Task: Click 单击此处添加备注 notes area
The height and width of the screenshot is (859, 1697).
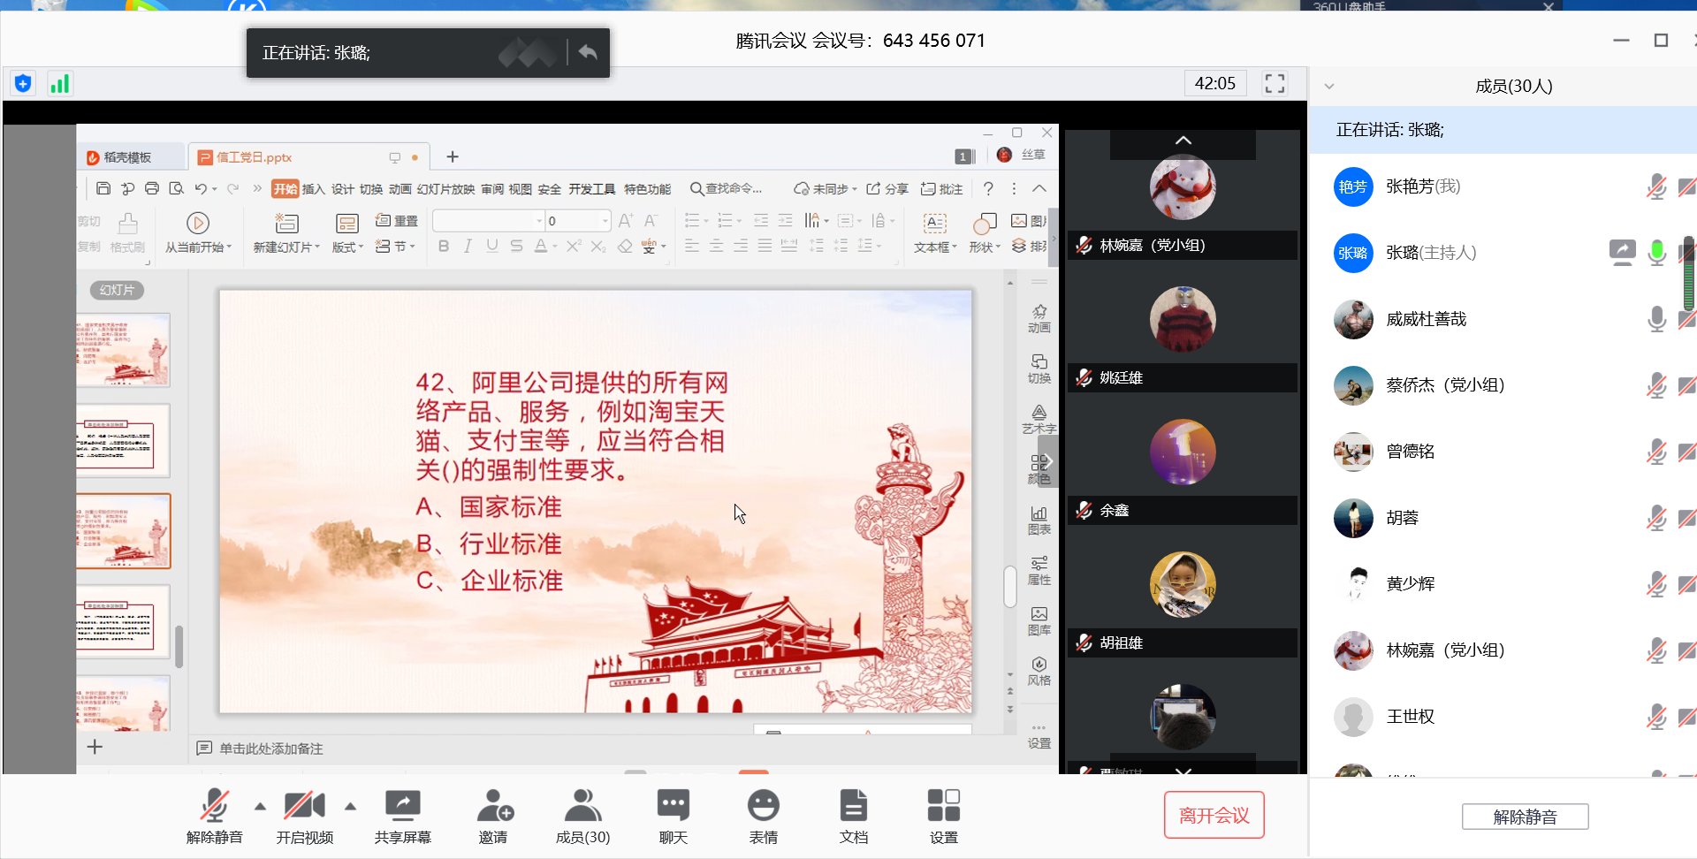Action: (x=271, y=749)
